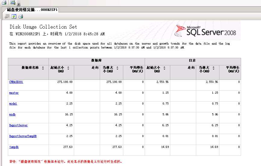Image resolution: width=261 pixels, height=166 pixels.
Task: Click master database start size 4.00
Action: 69,93
